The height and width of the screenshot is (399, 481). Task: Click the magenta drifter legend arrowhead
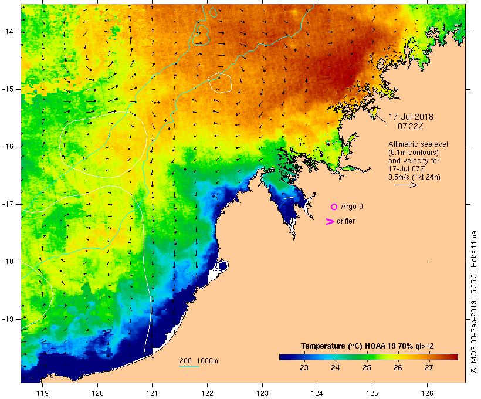[x=330, y=222]
